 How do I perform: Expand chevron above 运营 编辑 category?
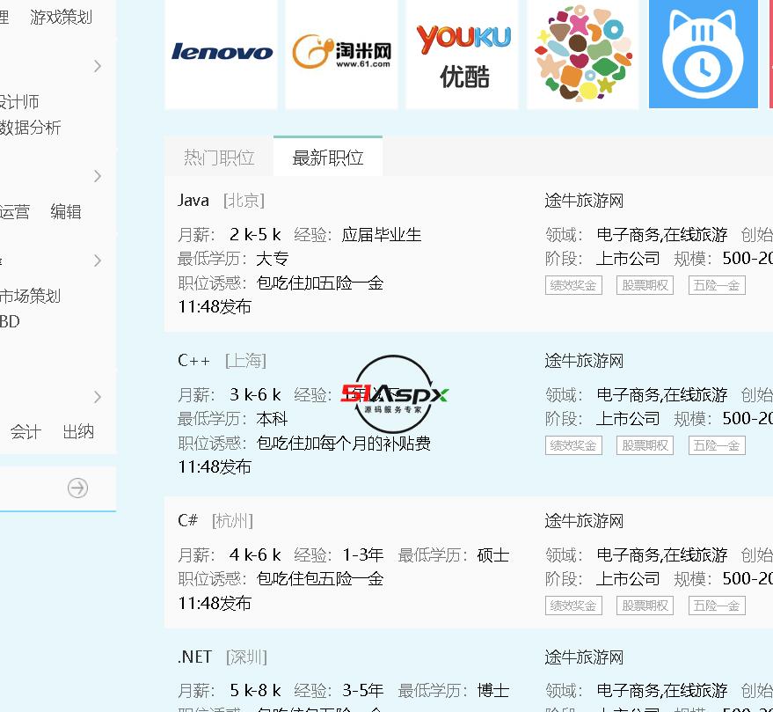click(x=98, y=176)
